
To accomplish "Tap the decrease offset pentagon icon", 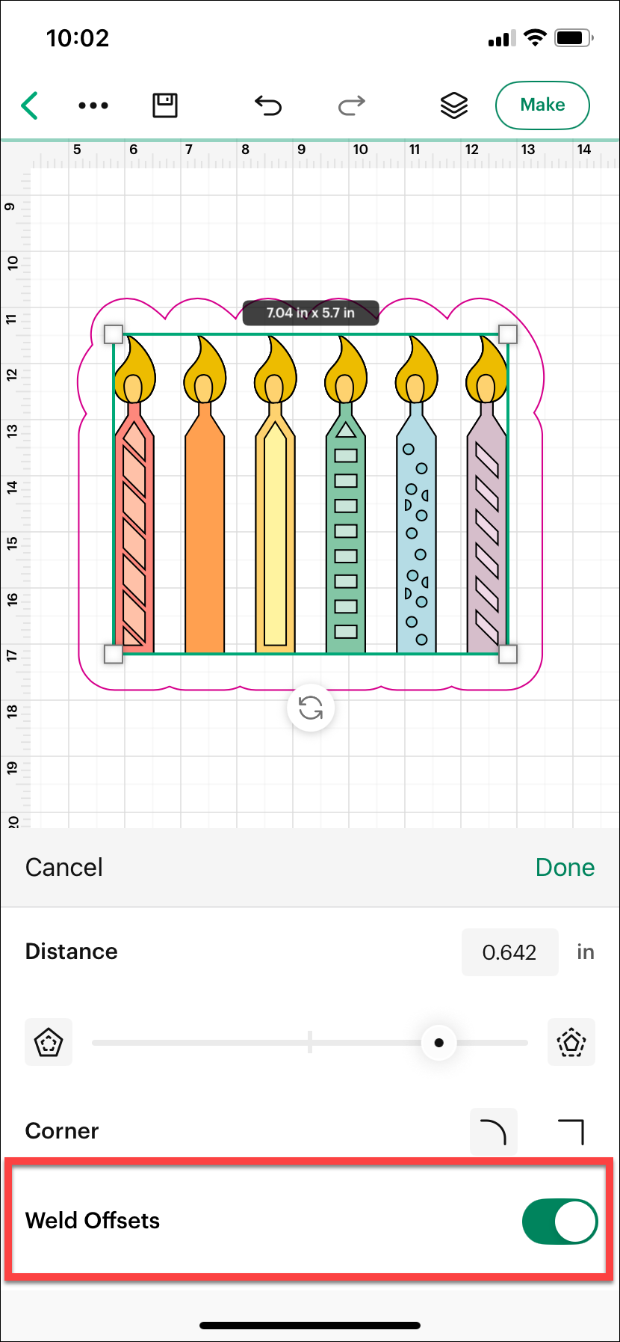I will tap(49, 1042).
